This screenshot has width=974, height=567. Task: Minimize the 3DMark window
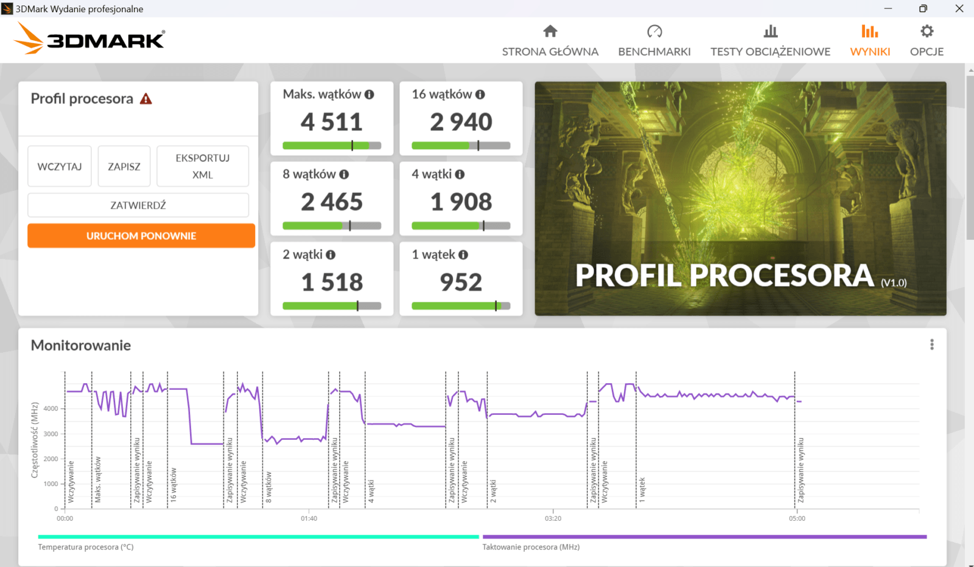(888, 9)
